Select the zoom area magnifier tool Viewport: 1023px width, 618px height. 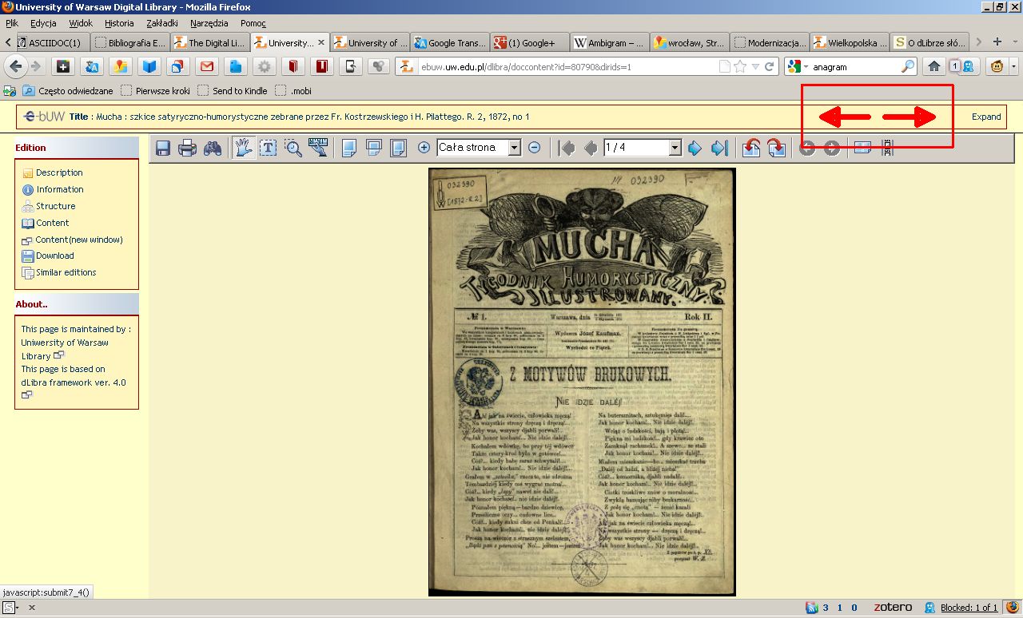coord(293,148)
